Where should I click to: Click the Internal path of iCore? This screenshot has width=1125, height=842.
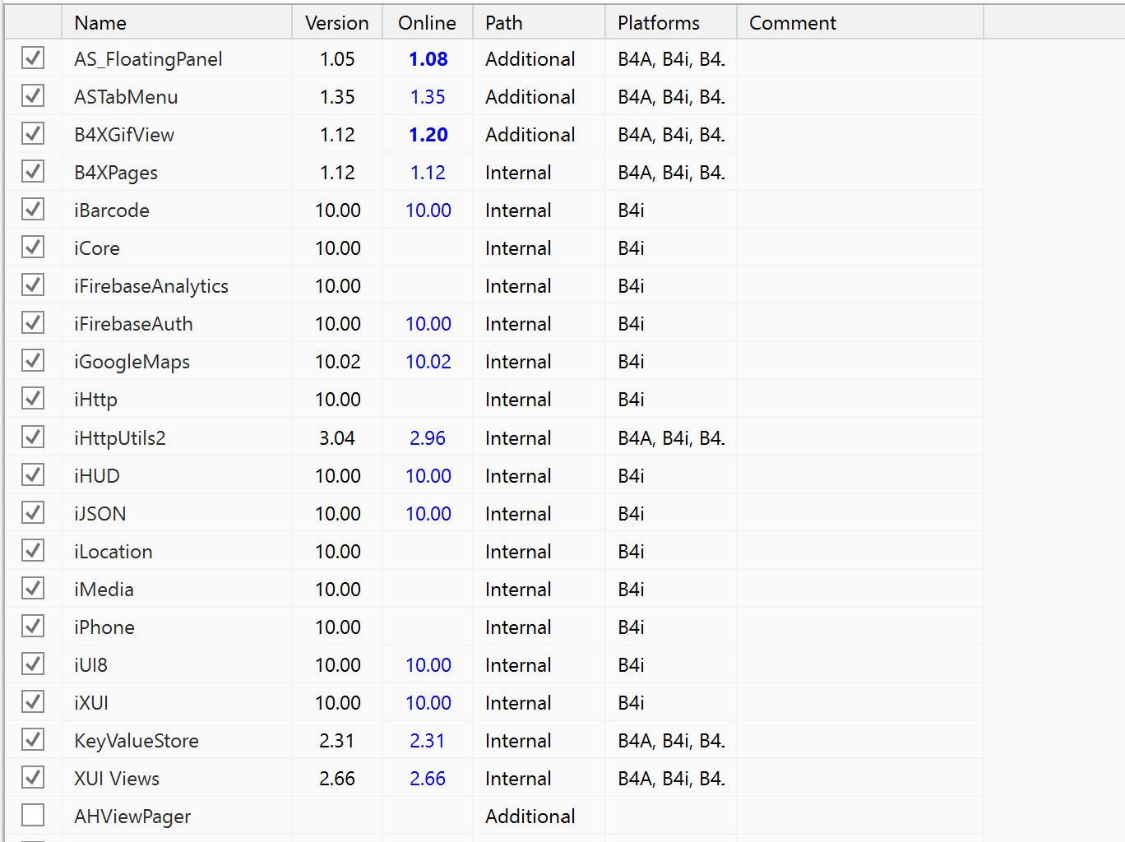[x=518, y=248]
